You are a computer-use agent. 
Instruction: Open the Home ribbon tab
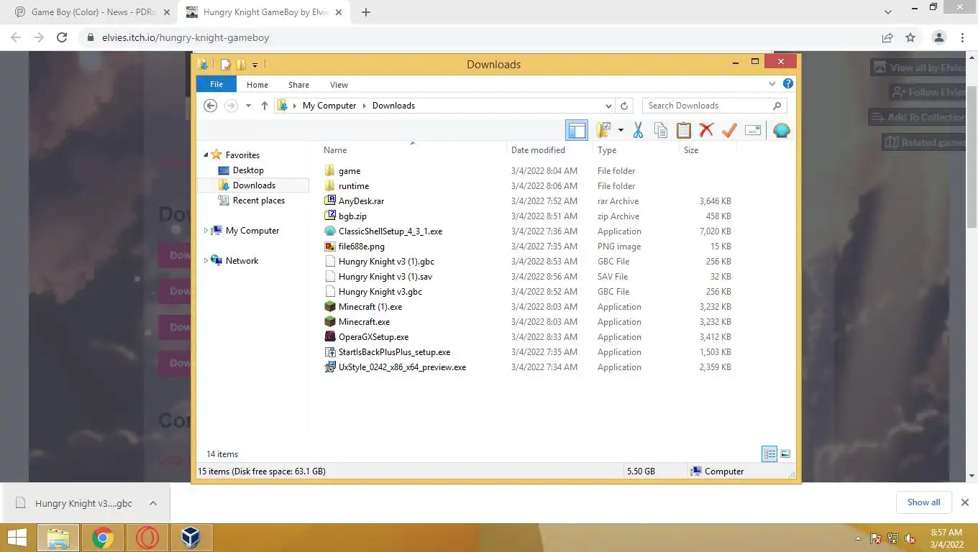click(257, 85)
